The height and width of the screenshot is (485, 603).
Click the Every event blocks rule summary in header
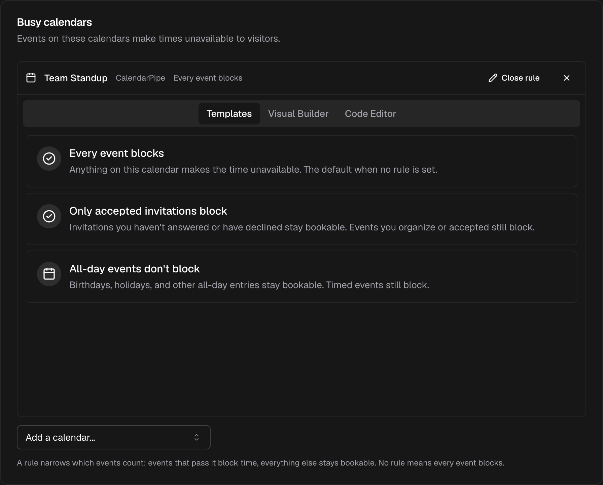click(x=208, y=78)
